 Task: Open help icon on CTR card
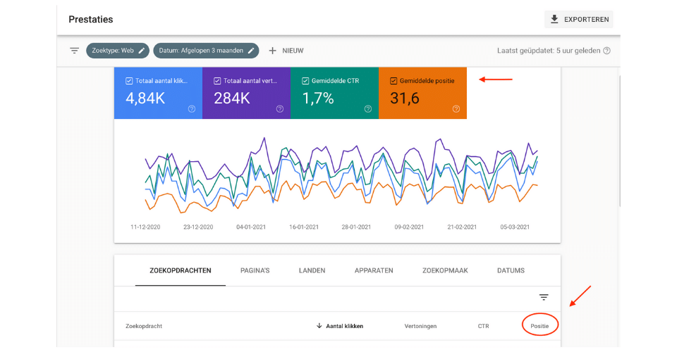368,109
